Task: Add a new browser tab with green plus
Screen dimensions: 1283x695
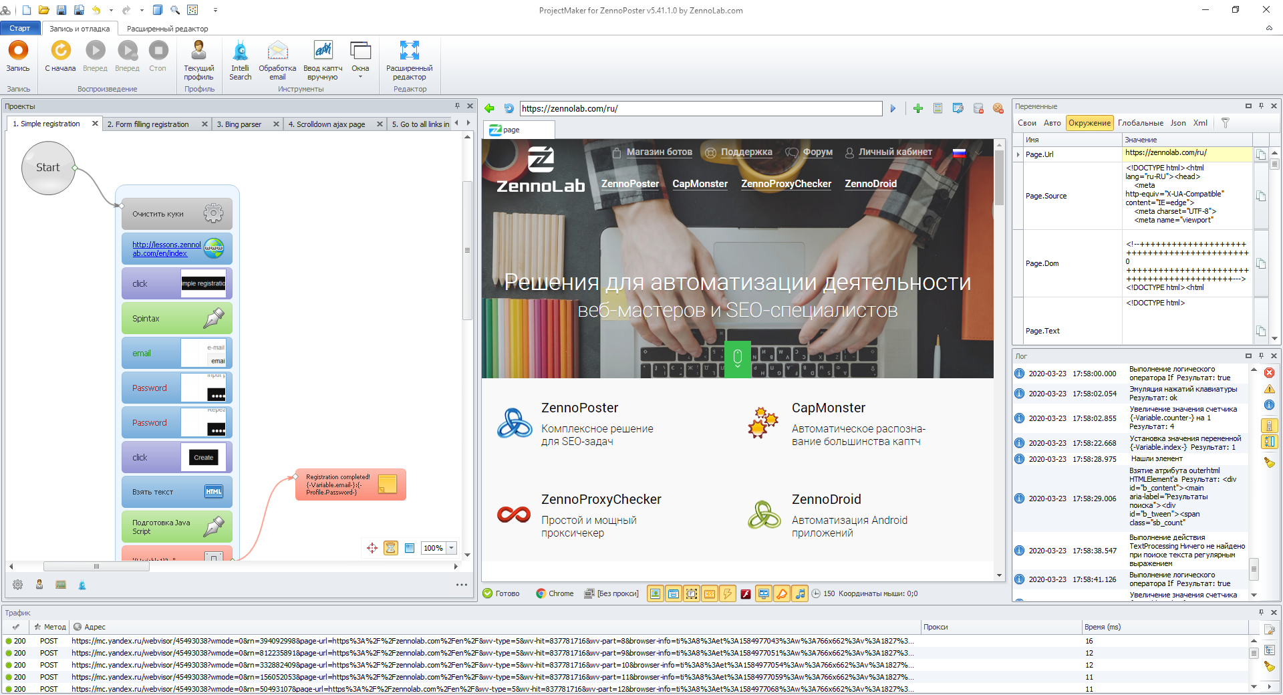Action: [x=917, y=108]
